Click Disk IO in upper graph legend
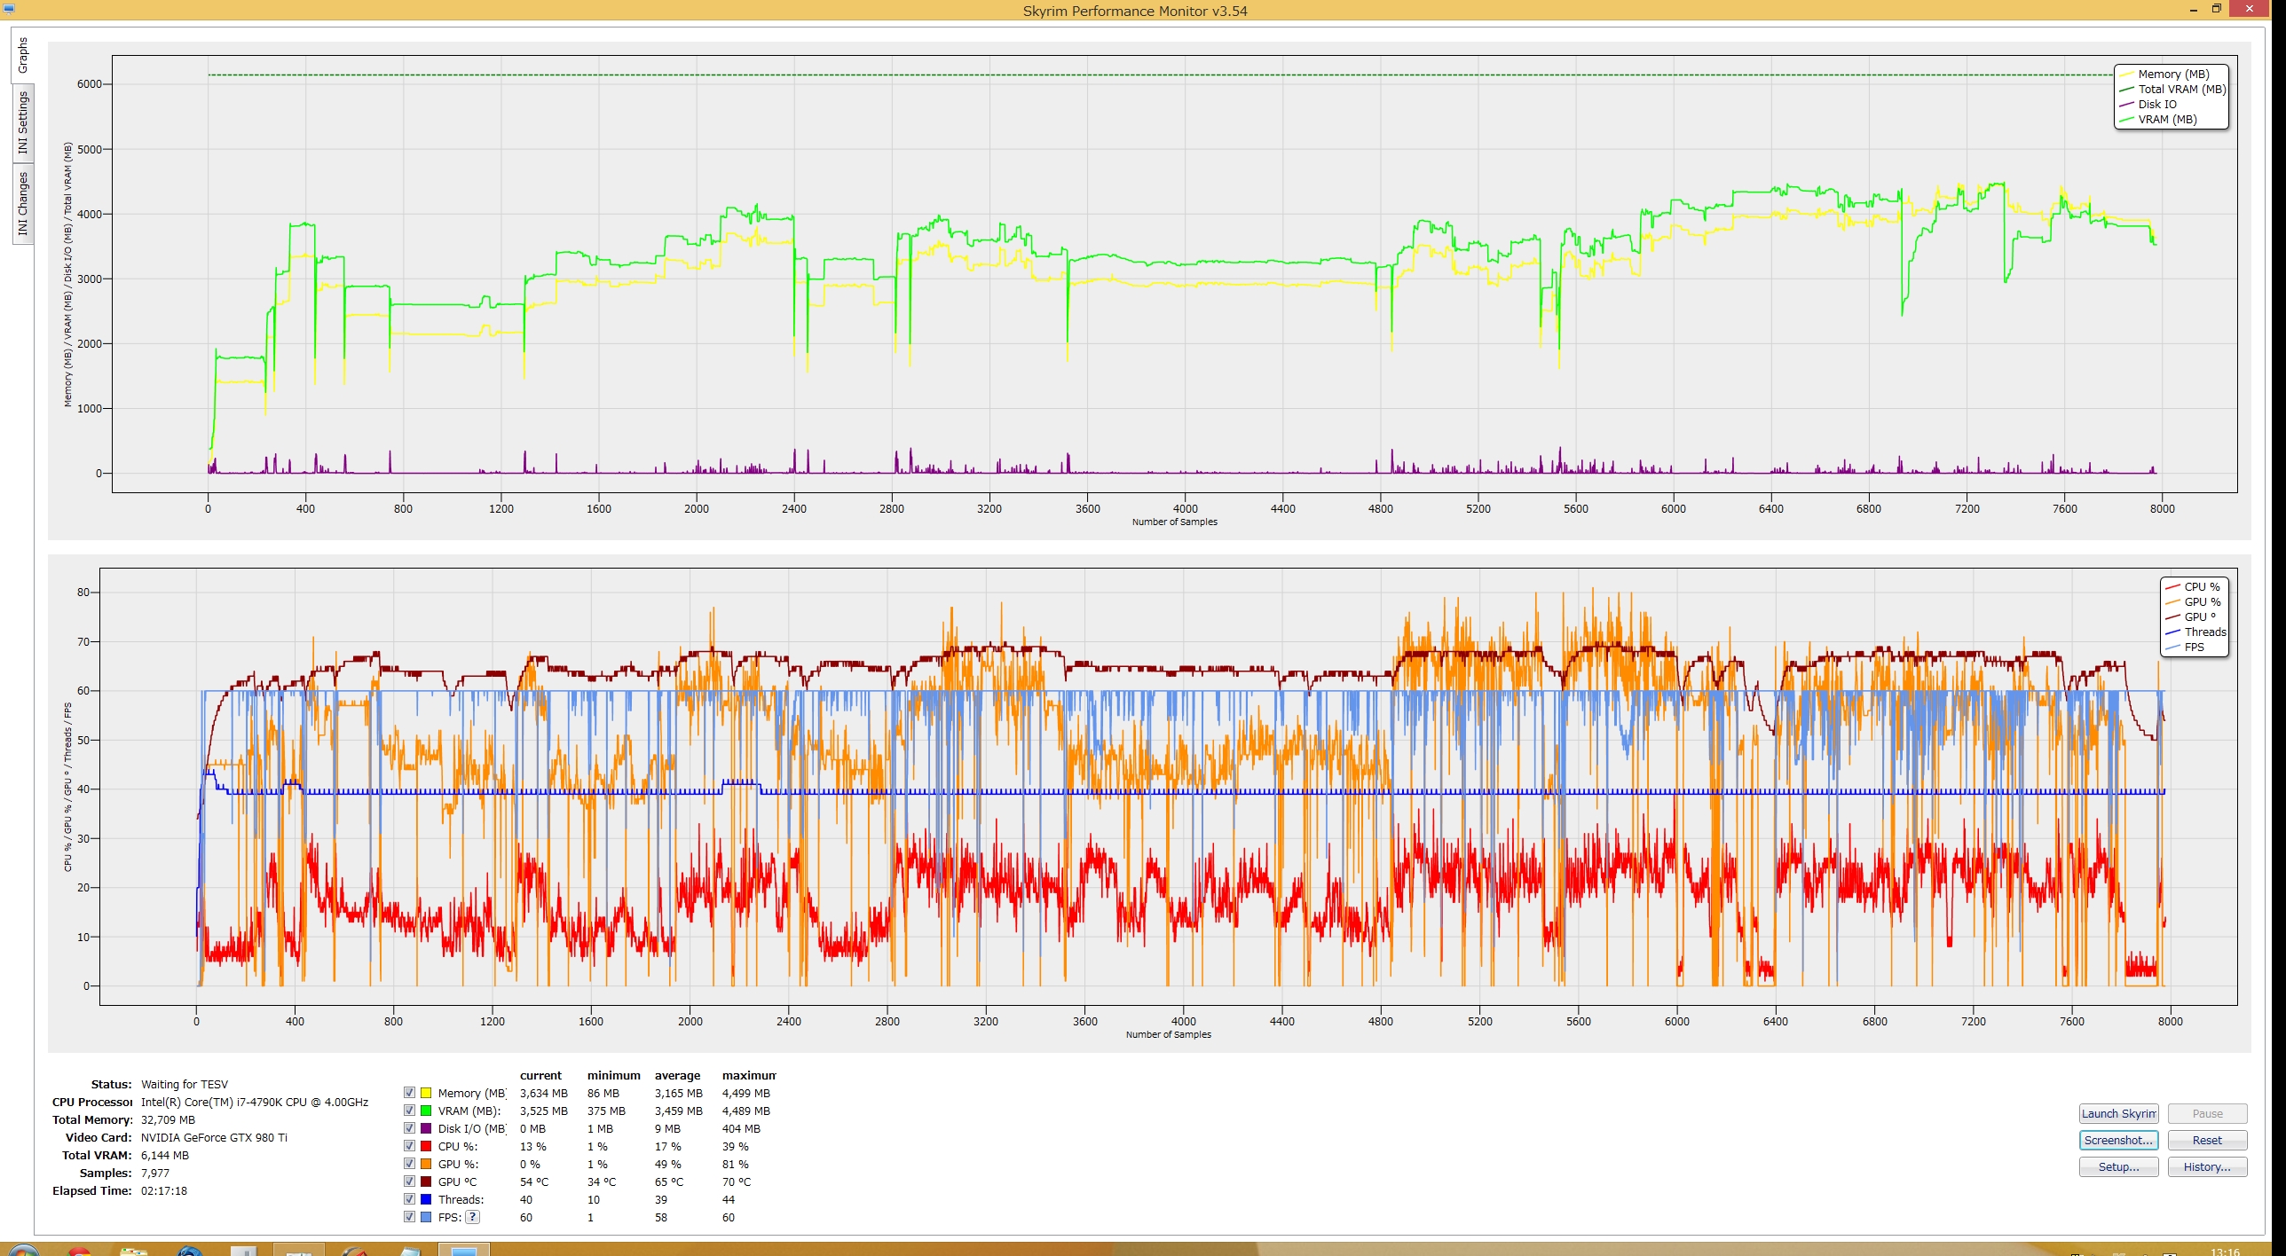 point(2156,105)
